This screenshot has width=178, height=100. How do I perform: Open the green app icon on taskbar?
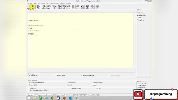(40, 98)
